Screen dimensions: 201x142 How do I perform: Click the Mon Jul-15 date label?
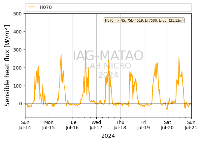[x=49, y=125]
